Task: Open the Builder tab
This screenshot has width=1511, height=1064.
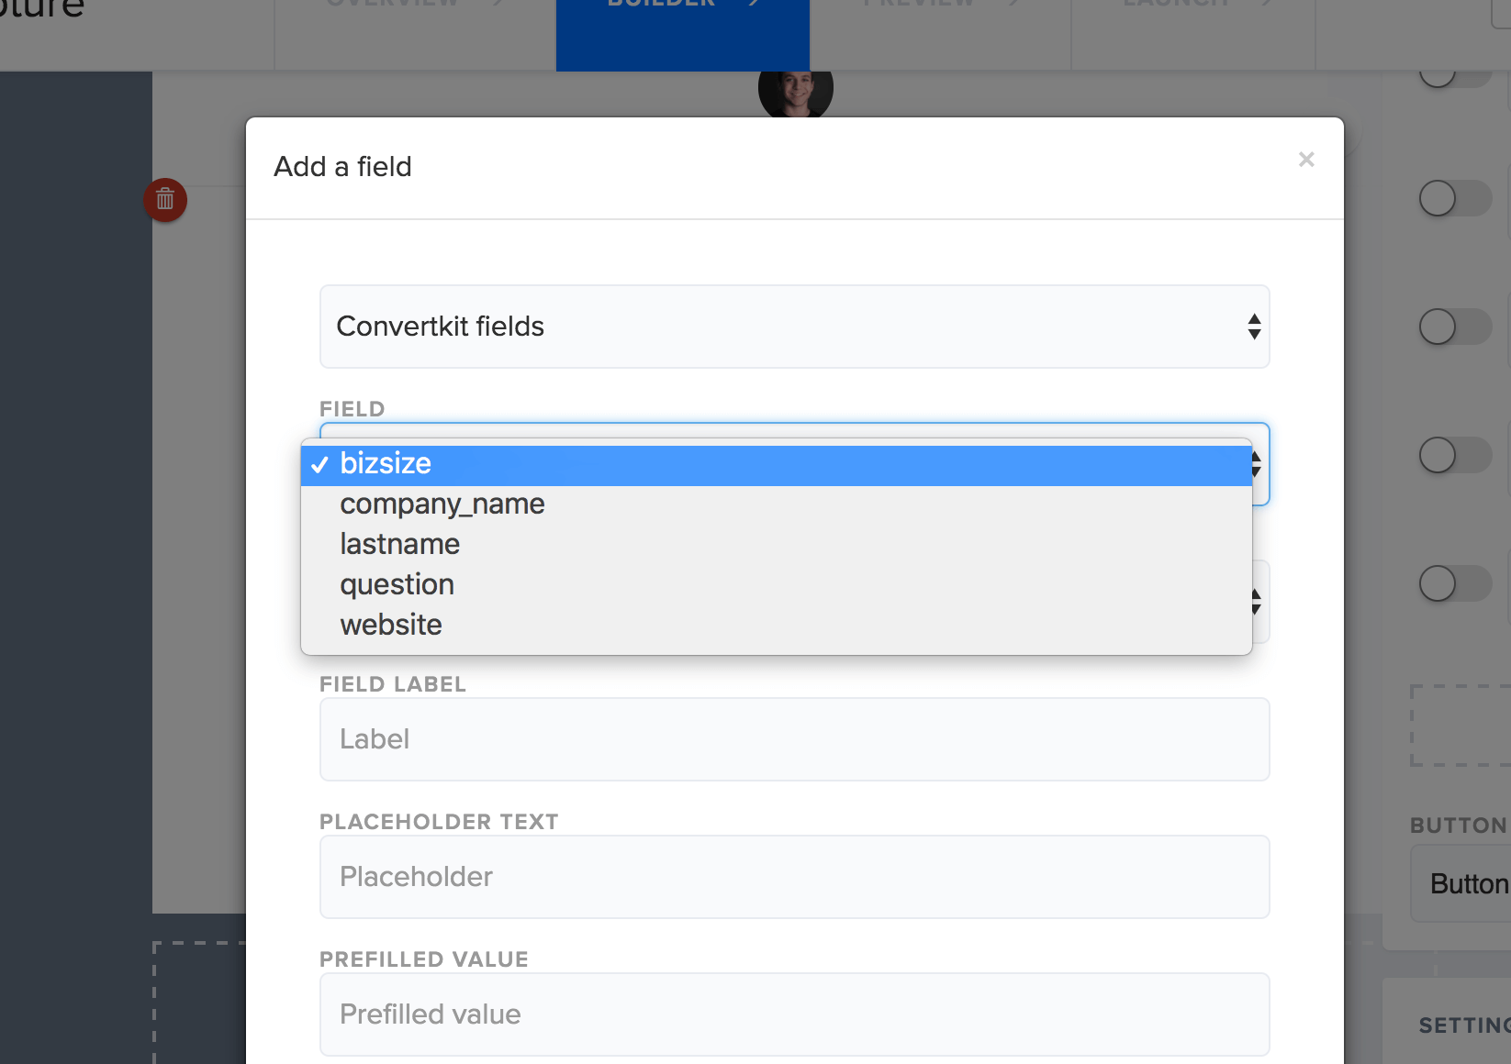Action: tap(683, 35)
